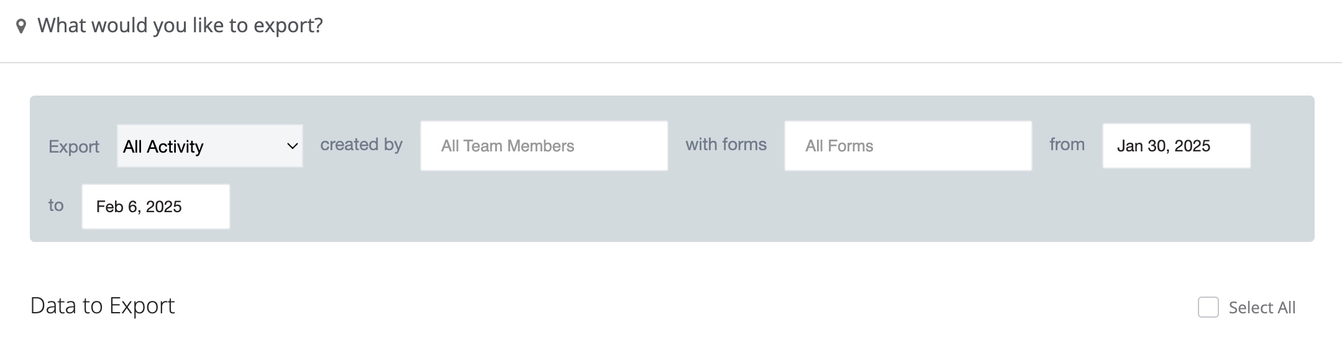Click the 'What would you like to export?' heading

tap(180, 25)
